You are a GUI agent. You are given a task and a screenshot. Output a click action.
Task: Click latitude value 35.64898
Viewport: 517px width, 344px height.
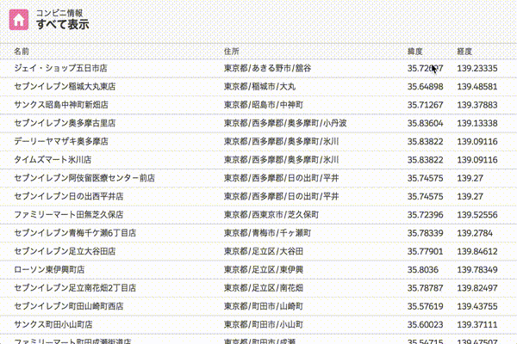click(426, 87)
